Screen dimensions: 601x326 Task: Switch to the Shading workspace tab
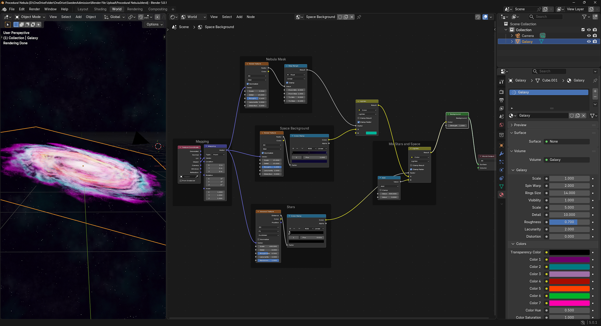point(100,9)
